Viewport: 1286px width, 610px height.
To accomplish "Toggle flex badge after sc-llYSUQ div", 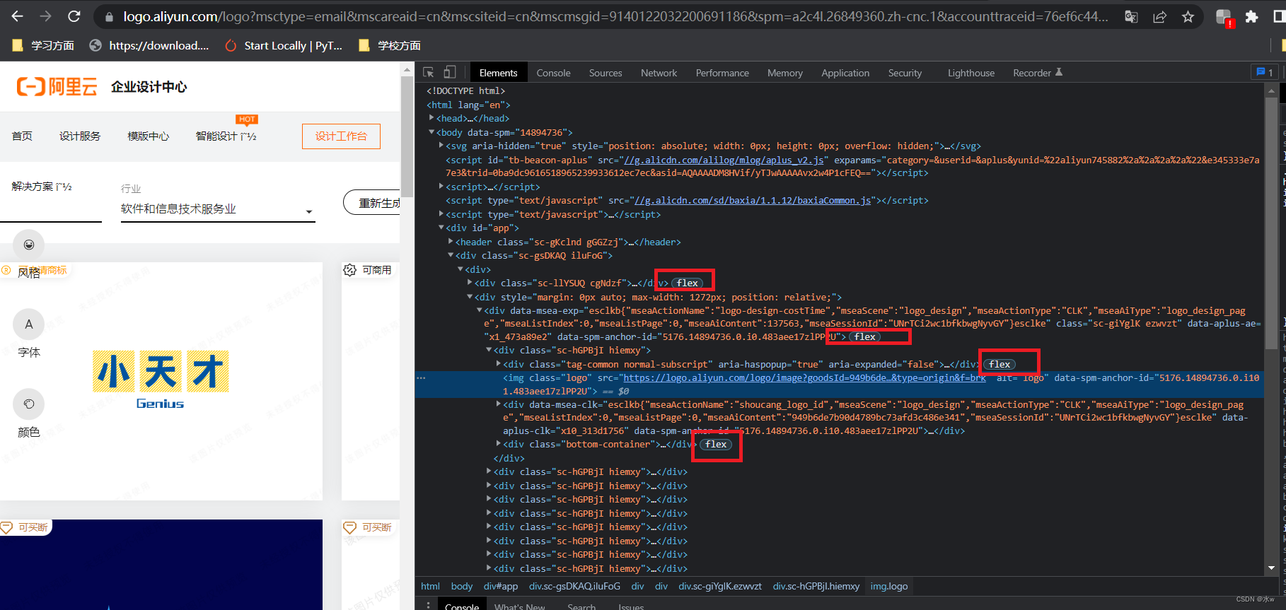I will coord(687,283).
